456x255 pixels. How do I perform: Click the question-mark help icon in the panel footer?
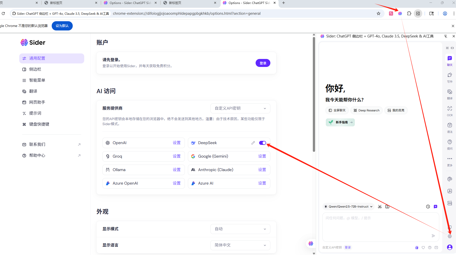pos(430,248)
